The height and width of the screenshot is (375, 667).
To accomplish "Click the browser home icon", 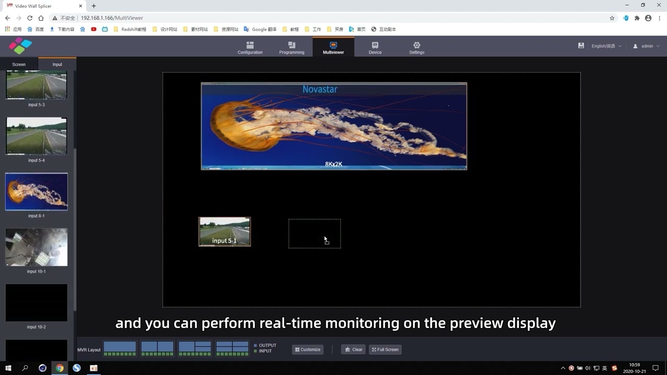I will 41,18.
